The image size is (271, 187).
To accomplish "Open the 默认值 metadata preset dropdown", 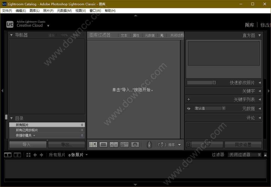I will [x=210, y=108].
